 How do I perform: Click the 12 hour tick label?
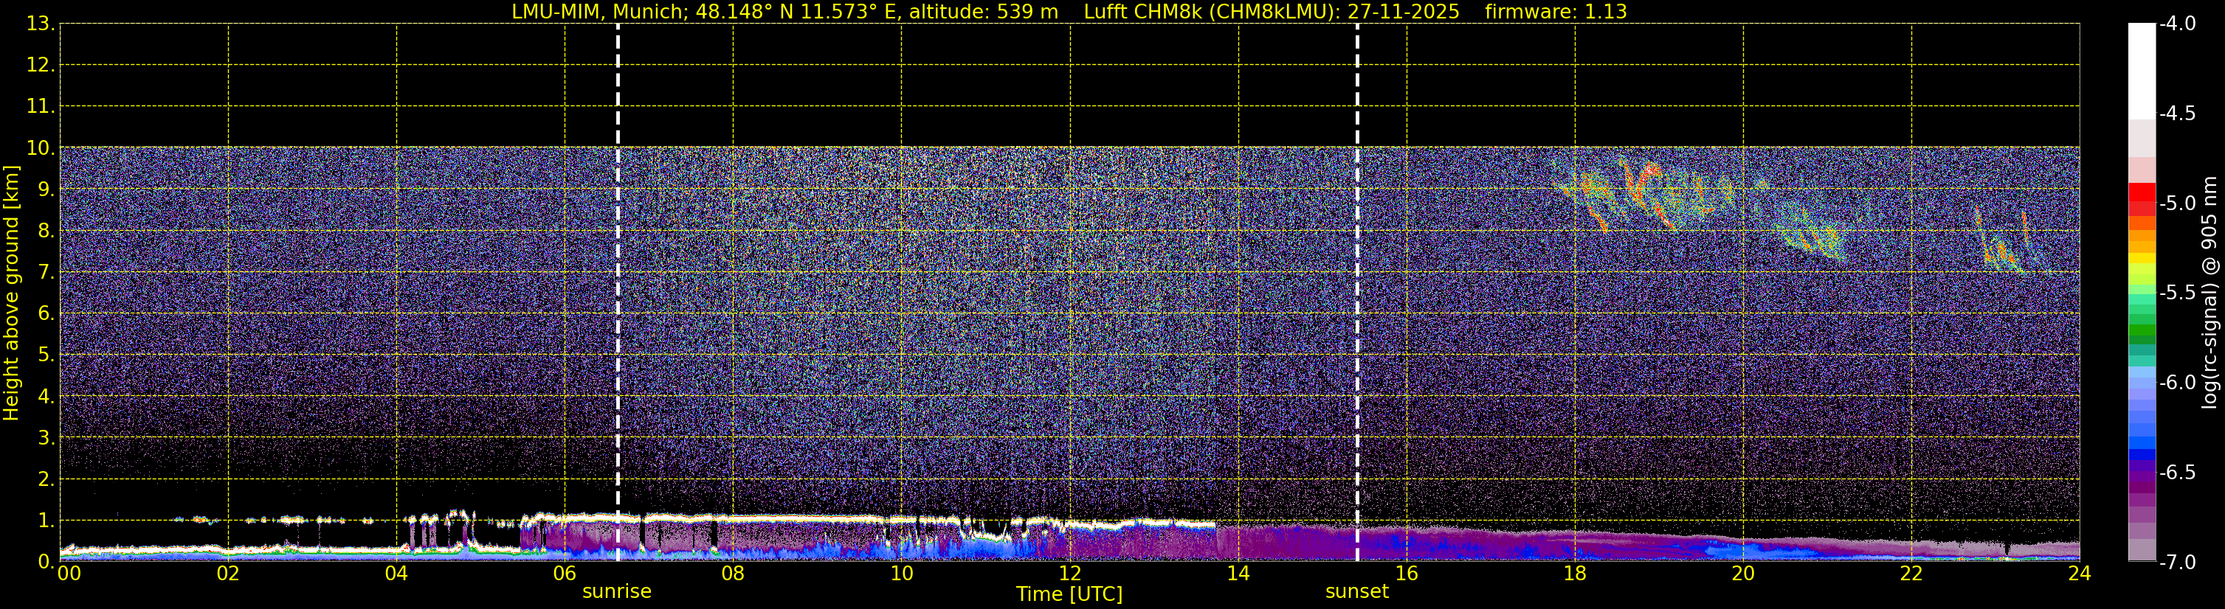click(x=1069, y=574)
